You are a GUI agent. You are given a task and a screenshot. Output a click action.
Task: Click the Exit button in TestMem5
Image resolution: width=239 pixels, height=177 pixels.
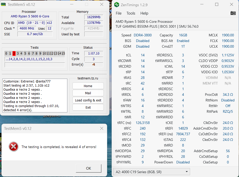(88, 108)
